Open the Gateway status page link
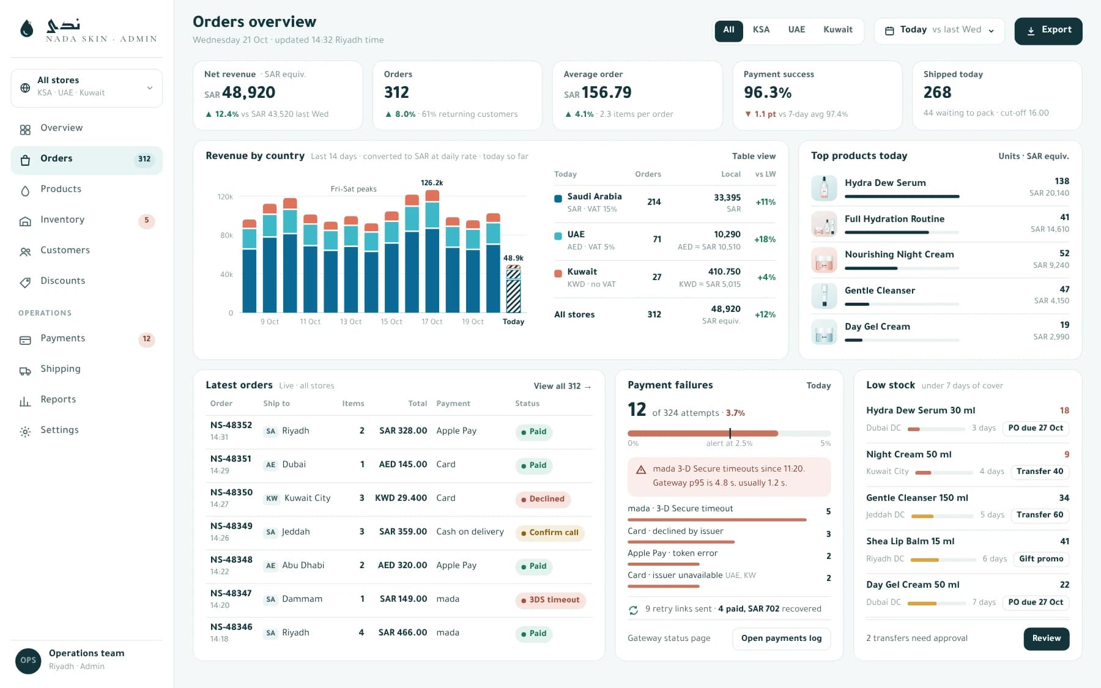This screenshot has height=688, width=1101. (x=669, y=638)
